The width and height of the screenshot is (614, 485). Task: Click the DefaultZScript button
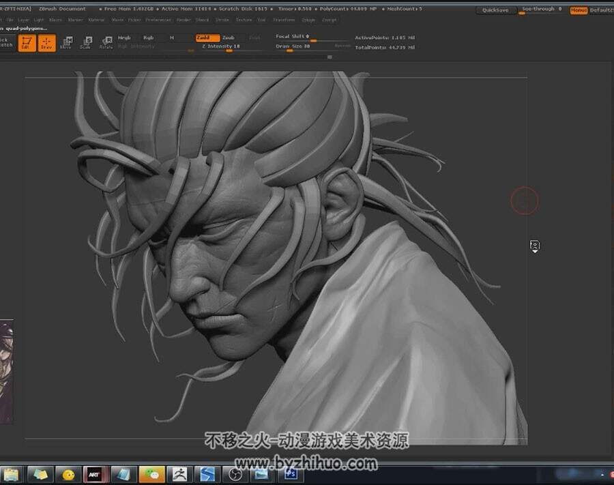pos(602,10)
